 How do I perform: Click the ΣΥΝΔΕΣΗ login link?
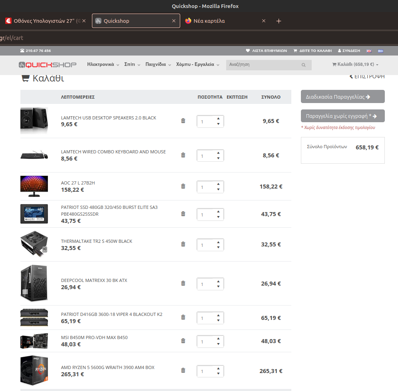349,51
